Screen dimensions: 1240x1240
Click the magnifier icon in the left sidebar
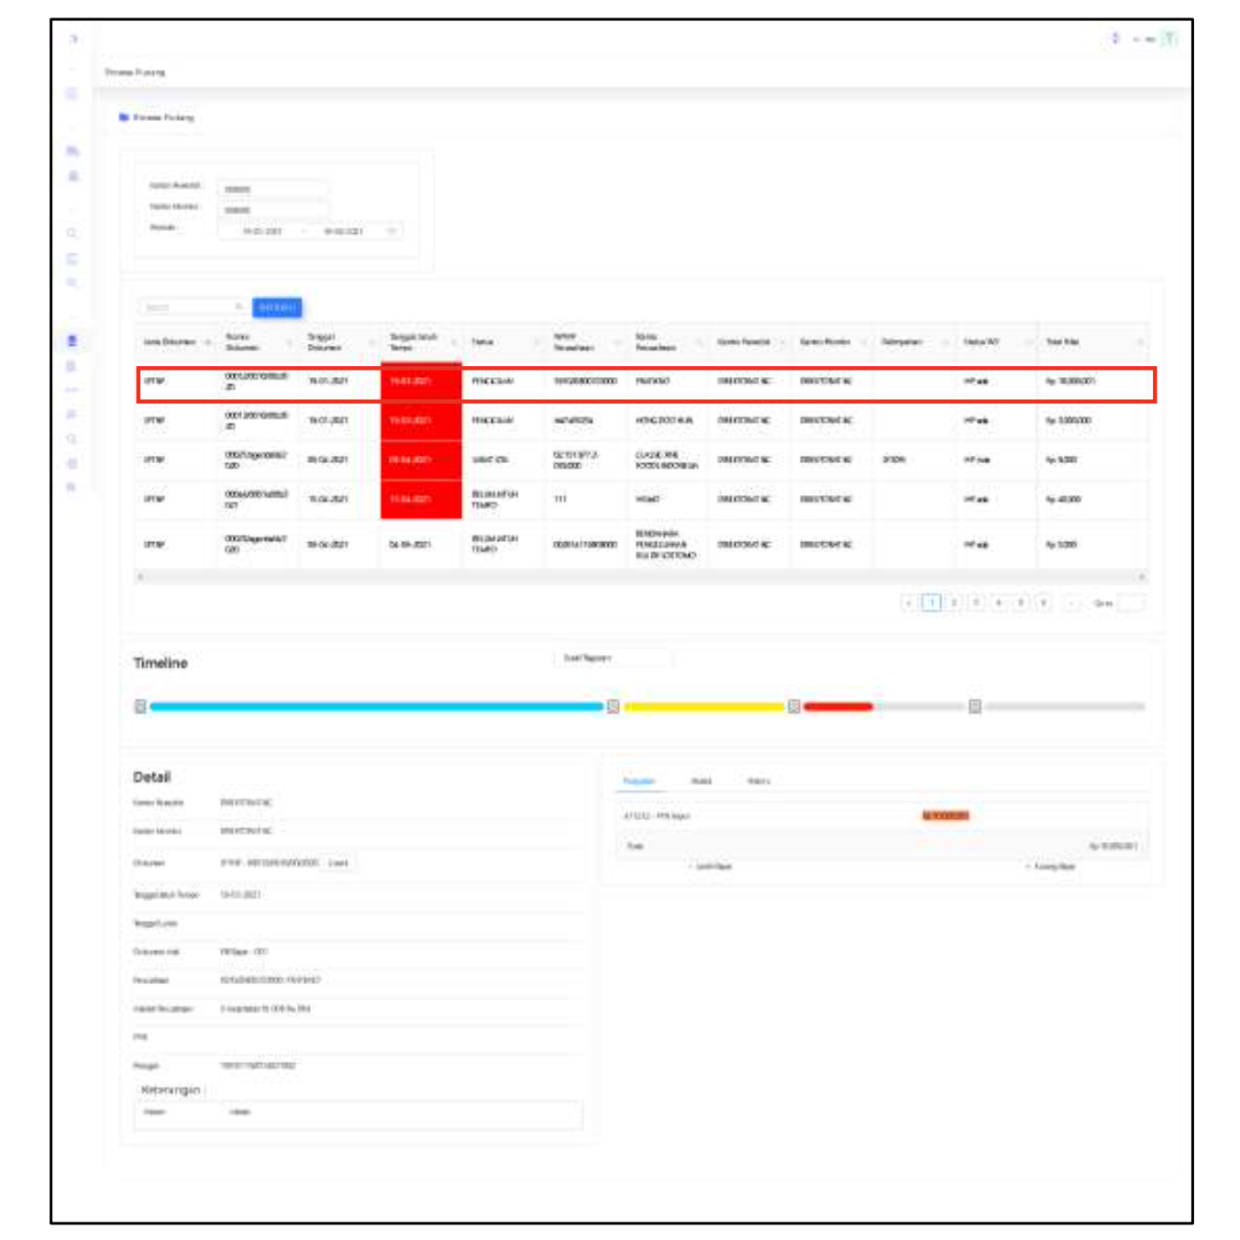72,233
